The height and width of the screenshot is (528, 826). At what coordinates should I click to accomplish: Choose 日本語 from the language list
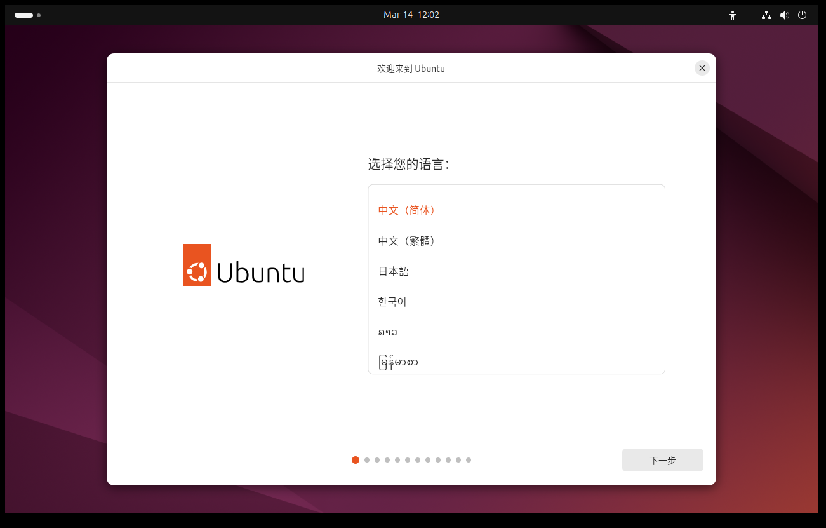[x=394, y=271]
